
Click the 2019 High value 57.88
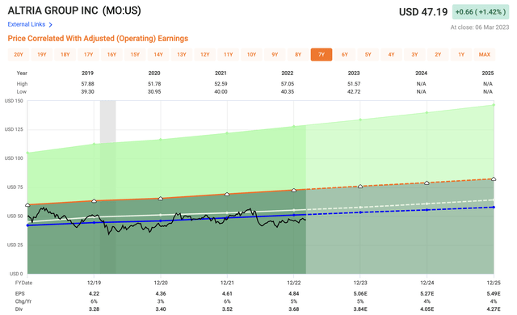pos(88,84)
